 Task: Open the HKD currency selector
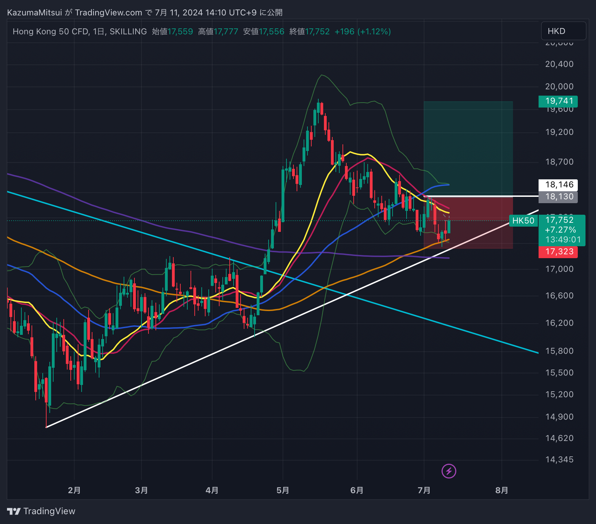(563, 31)
